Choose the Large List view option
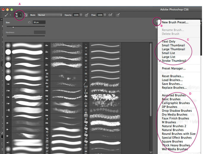Screen dimensions: 205x154 pos(168,57)
